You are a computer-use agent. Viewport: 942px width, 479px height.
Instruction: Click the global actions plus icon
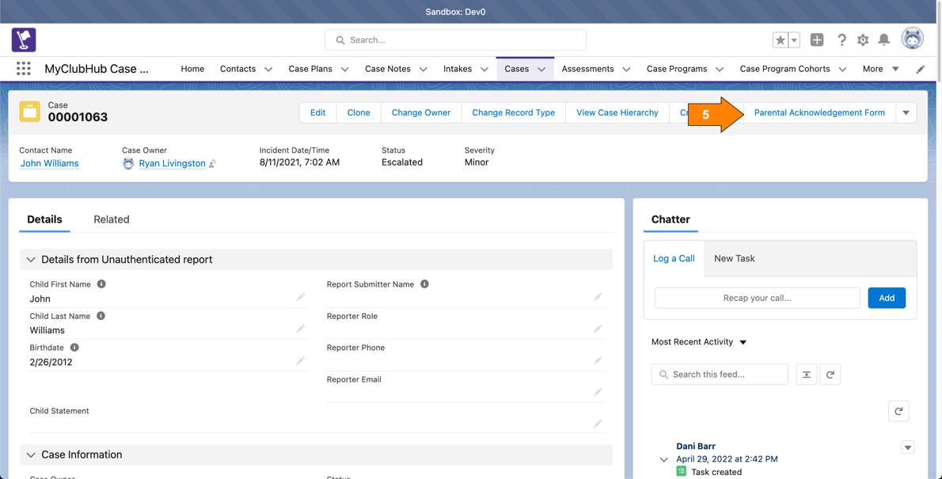pyautogui.click(x=817, y=40)
